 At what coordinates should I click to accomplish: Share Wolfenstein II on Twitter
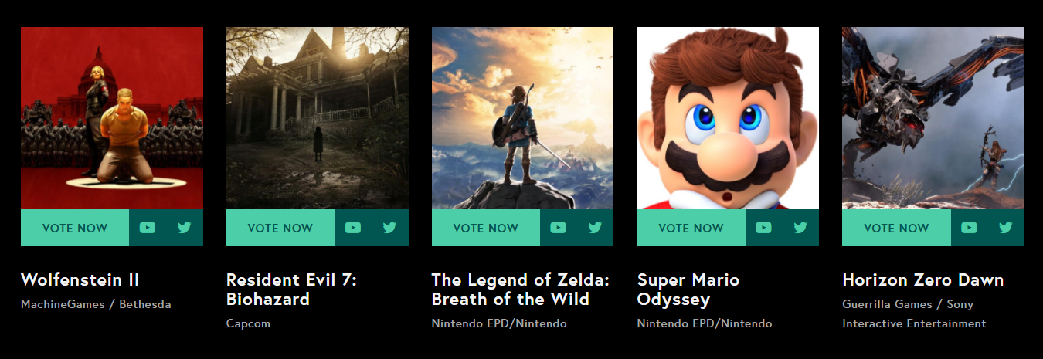click(184, 228)
